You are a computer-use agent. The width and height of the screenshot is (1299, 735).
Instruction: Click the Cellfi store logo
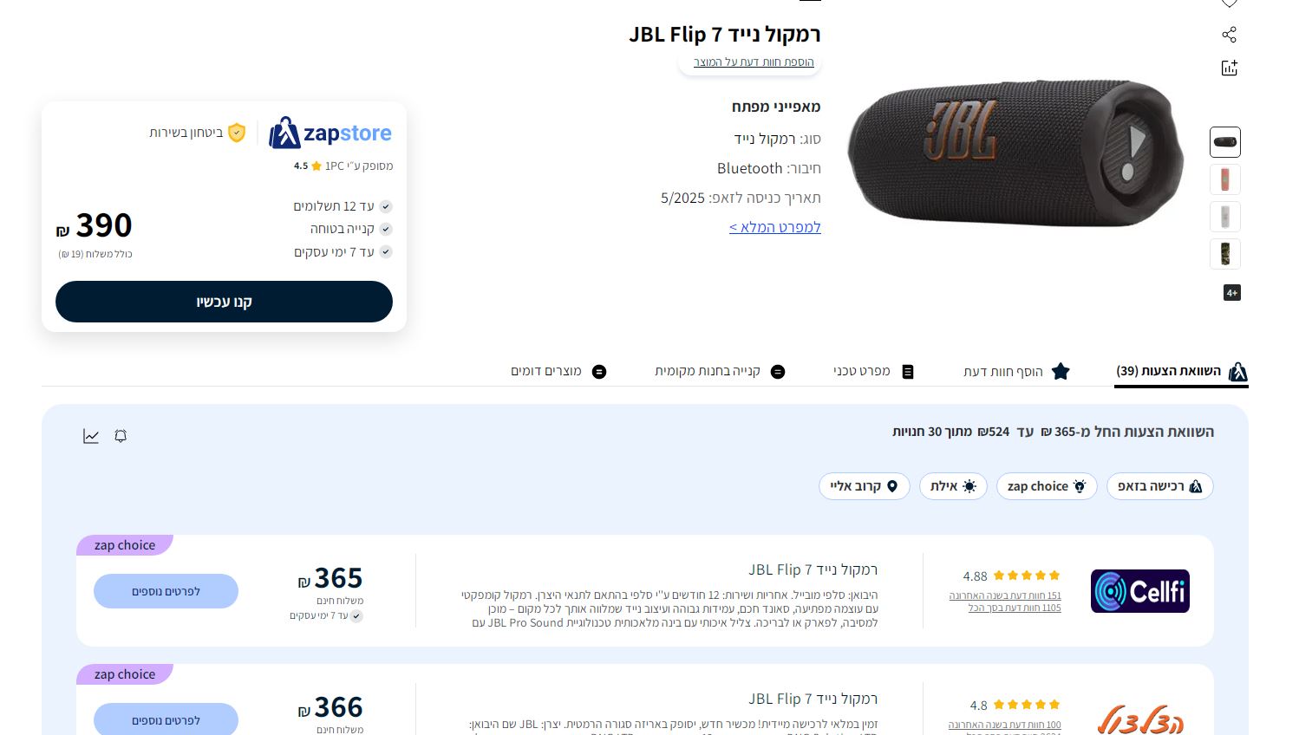coord(1139,591)
